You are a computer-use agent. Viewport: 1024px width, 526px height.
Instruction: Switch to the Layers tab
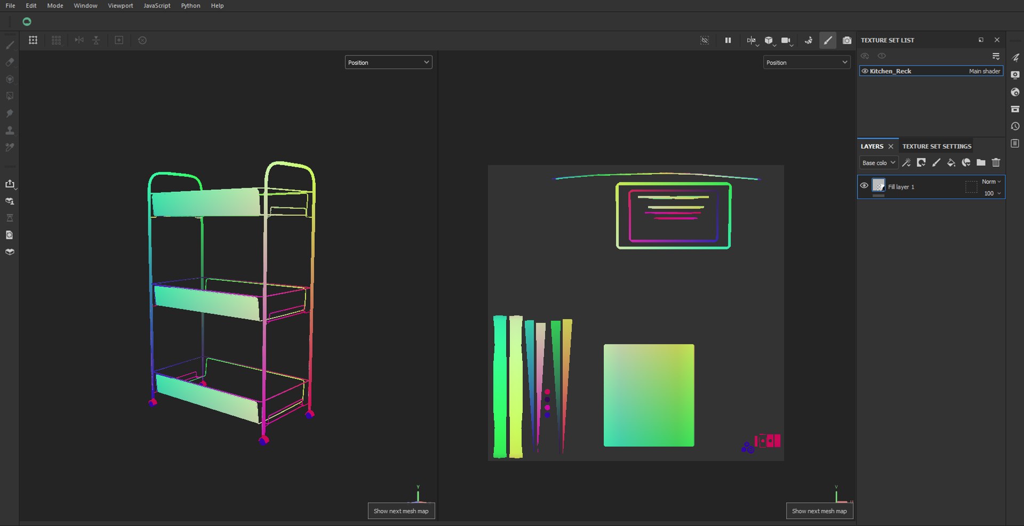(872, 146)
